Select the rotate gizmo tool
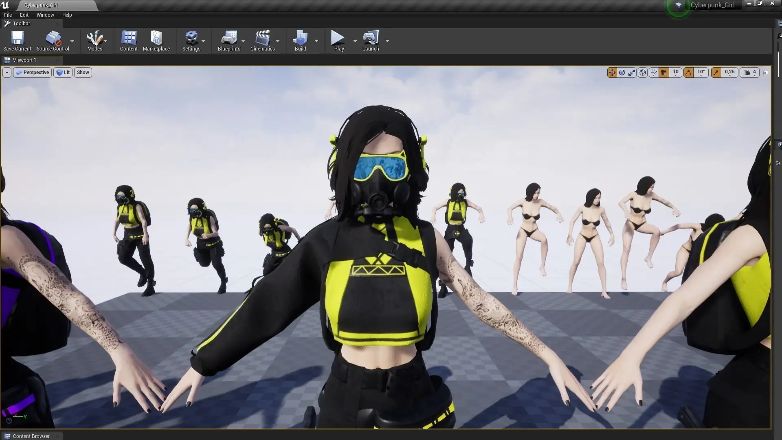The image size is (782, 440). point(622,73)
